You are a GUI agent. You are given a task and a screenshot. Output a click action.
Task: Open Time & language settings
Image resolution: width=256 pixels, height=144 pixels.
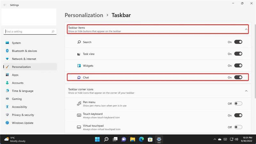click(30, 91)
